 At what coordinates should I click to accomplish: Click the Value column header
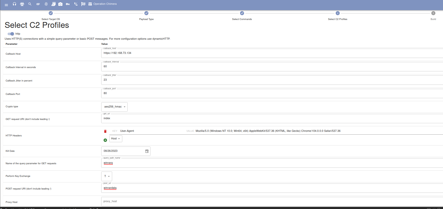coord(105,44)
